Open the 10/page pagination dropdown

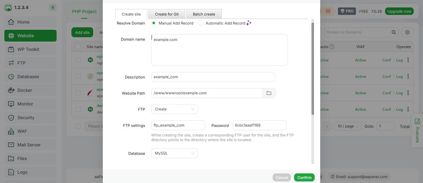click(x=348, y=126)
